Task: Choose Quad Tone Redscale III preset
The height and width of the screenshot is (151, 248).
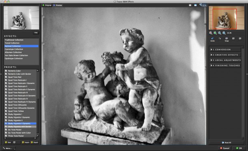Action: pyautogui.click(x=20, y=93)
